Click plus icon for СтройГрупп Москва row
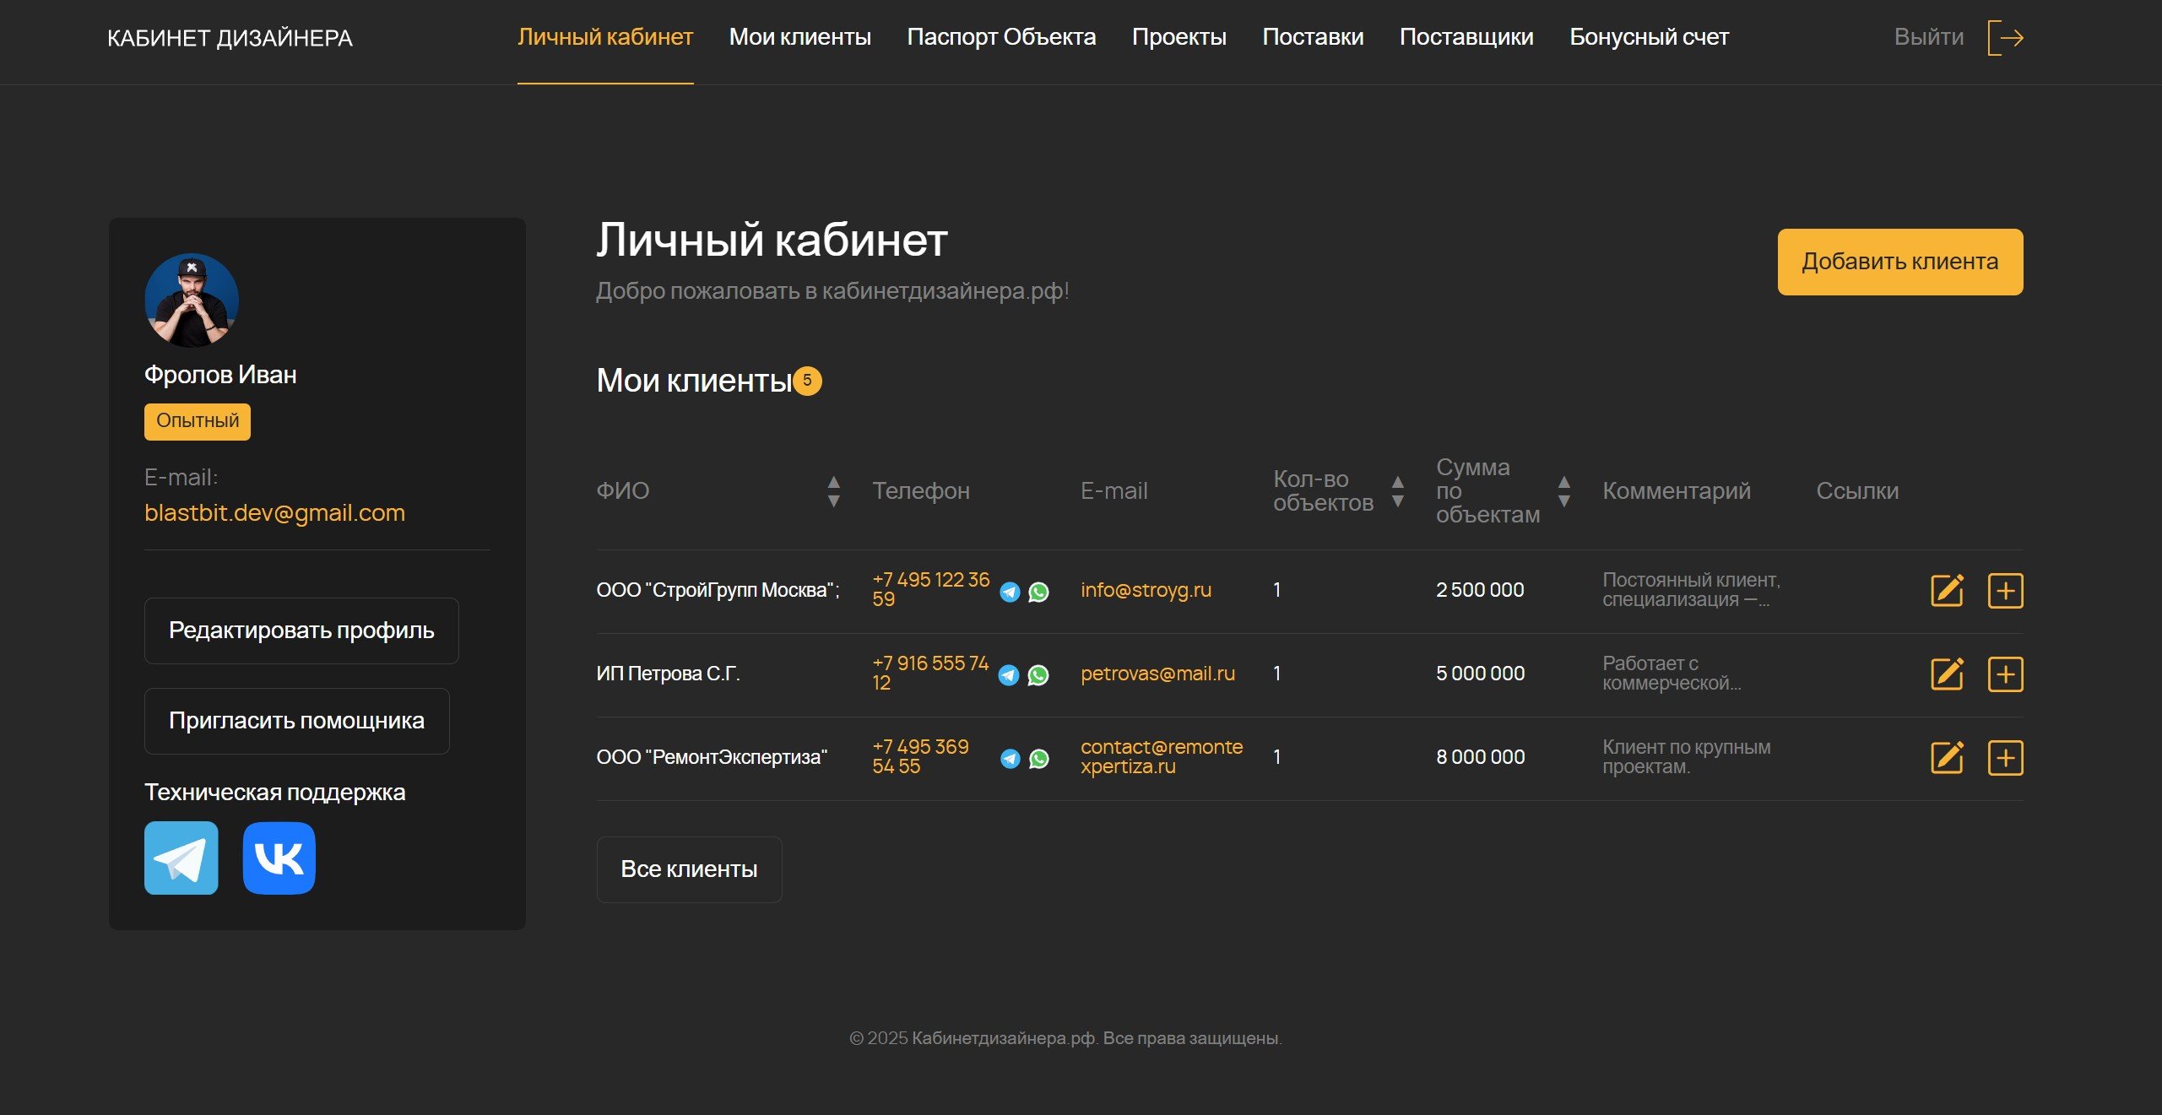2162x1115 pixels. [2005, 591]
